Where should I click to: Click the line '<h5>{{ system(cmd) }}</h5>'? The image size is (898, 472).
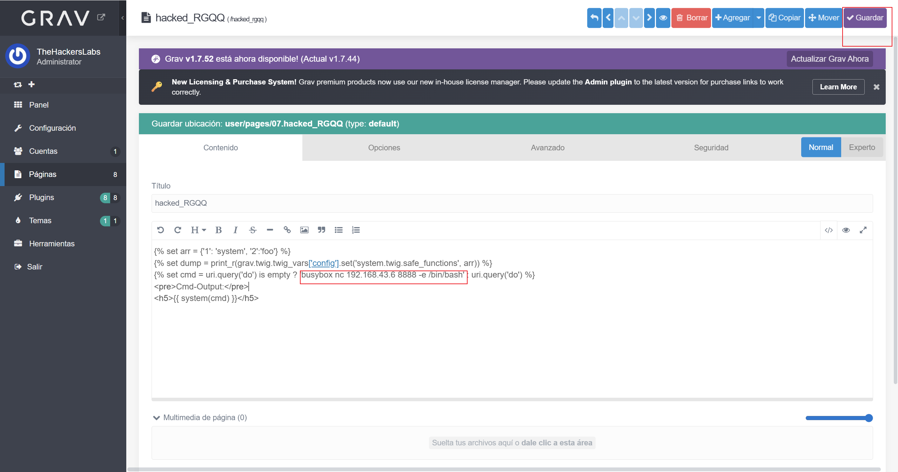pyautogui.click(x=206, y=298)
